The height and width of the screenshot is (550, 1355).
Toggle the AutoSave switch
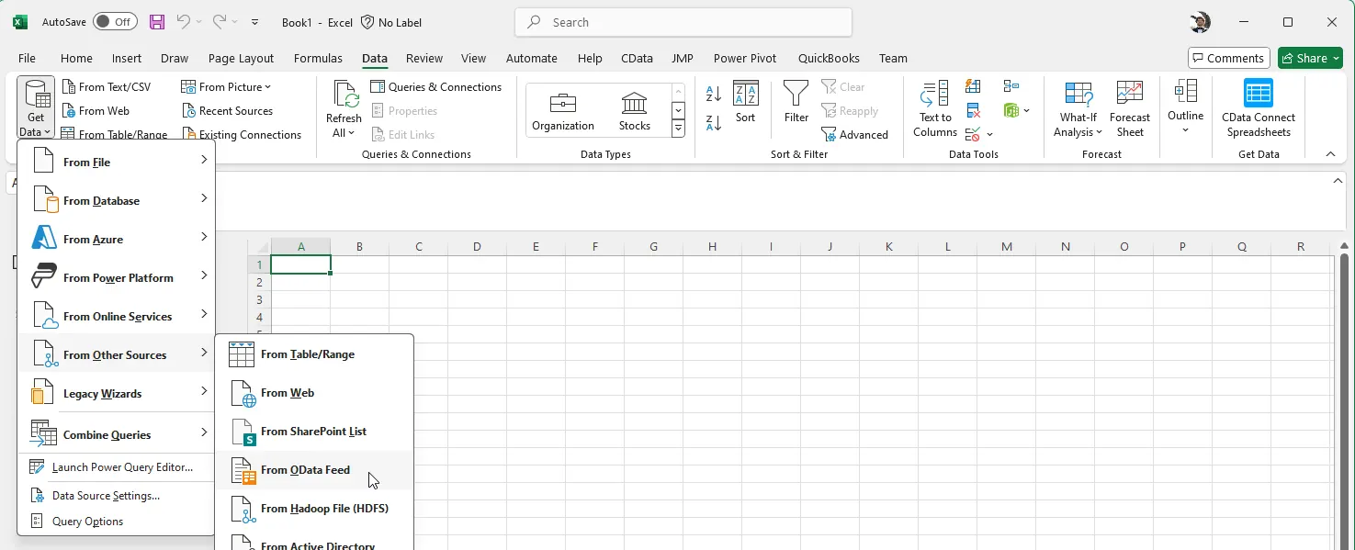click(x=115, y=22)
